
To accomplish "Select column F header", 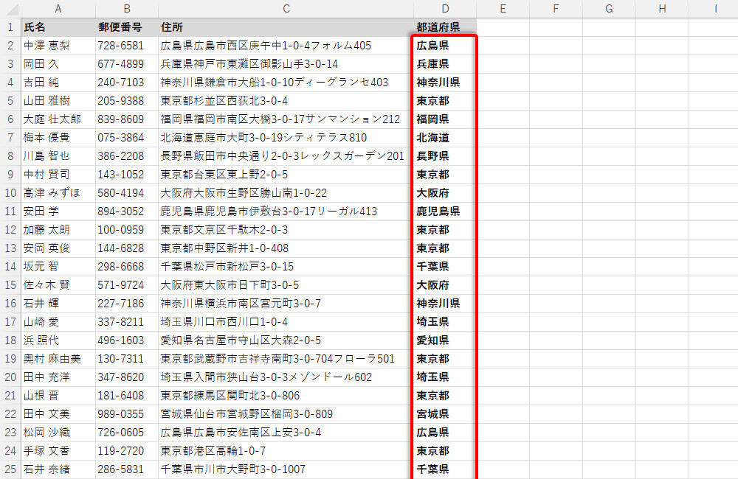I will (556, 9).
